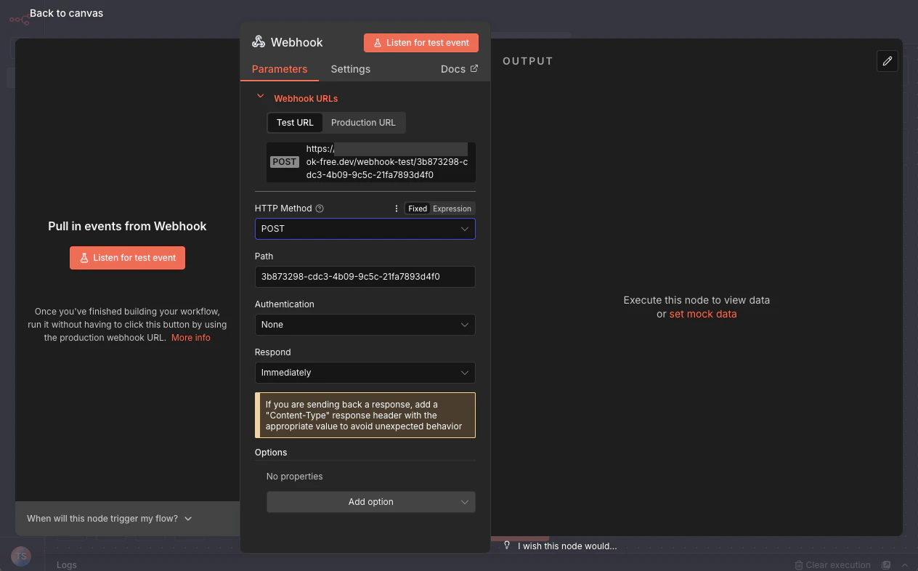Click the set mock data link
The height and width of the screenshot is (571, 918).
(x=703, y=315)
